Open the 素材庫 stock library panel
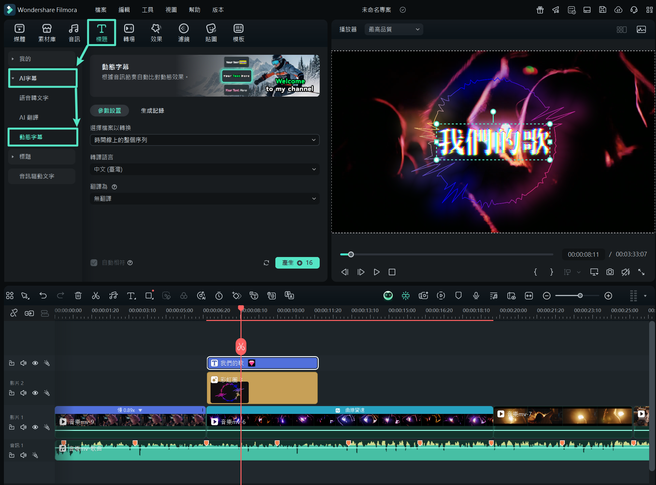 pos(47,33)
